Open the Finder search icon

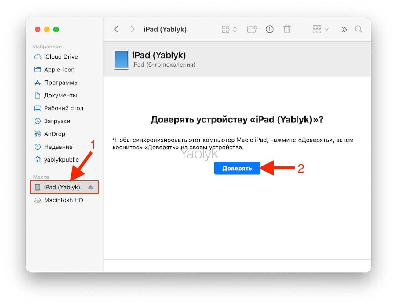click(x=359, y=29)
